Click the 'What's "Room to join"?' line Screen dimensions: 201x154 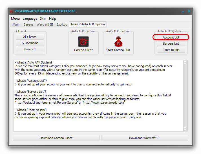(x=31, y=110)
